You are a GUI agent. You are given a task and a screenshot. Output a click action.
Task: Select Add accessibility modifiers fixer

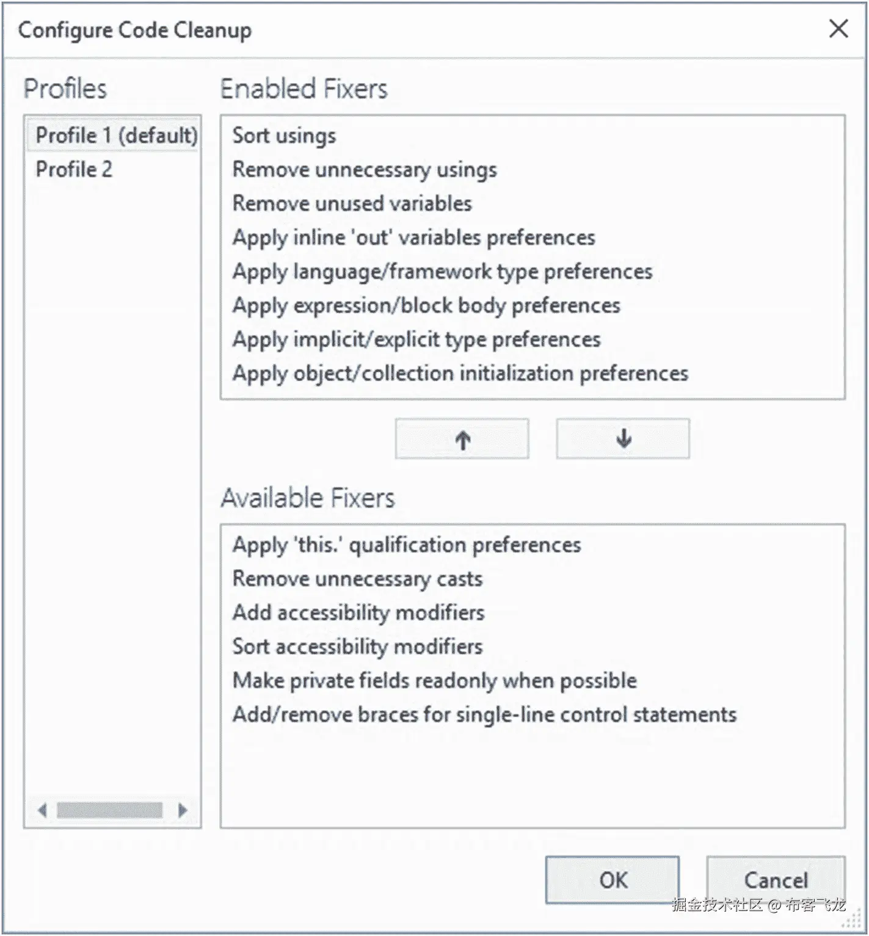[x=358, y=612]
